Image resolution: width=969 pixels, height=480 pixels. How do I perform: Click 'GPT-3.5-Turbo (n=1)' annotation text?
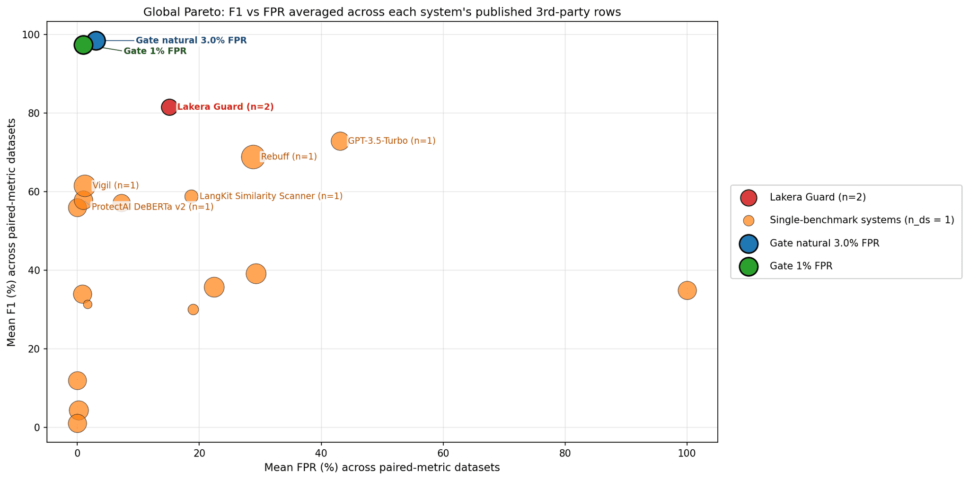coord(392,141)
